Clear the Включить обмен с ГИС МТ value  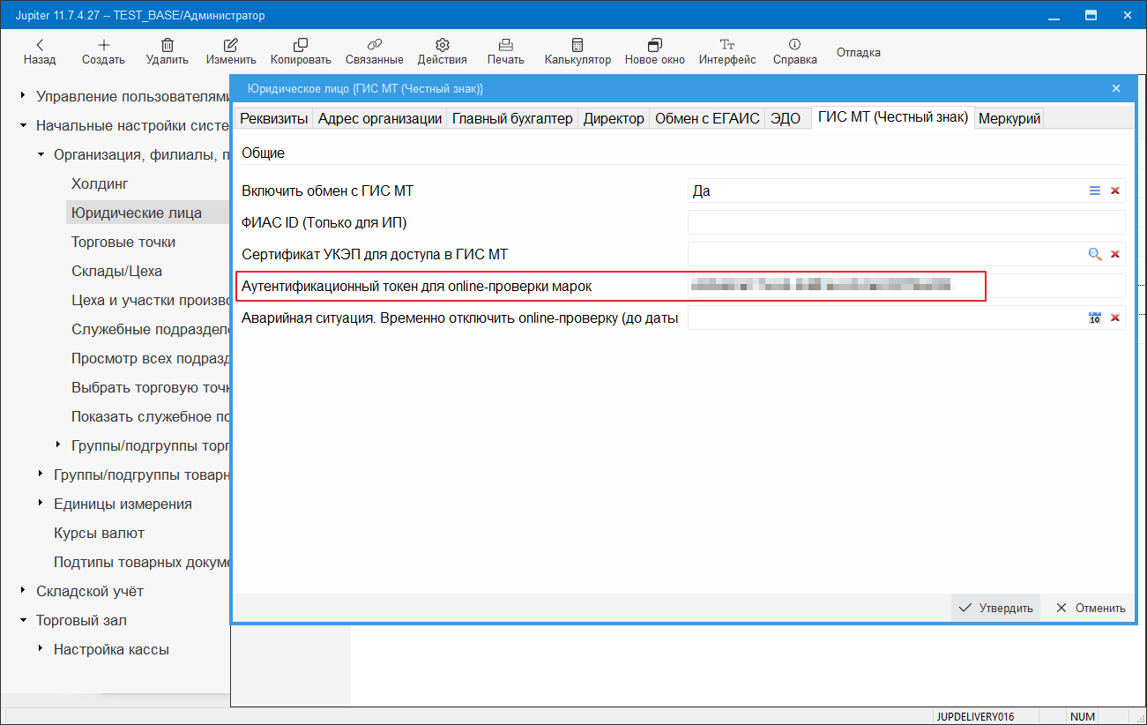(x=1114, y=191)
